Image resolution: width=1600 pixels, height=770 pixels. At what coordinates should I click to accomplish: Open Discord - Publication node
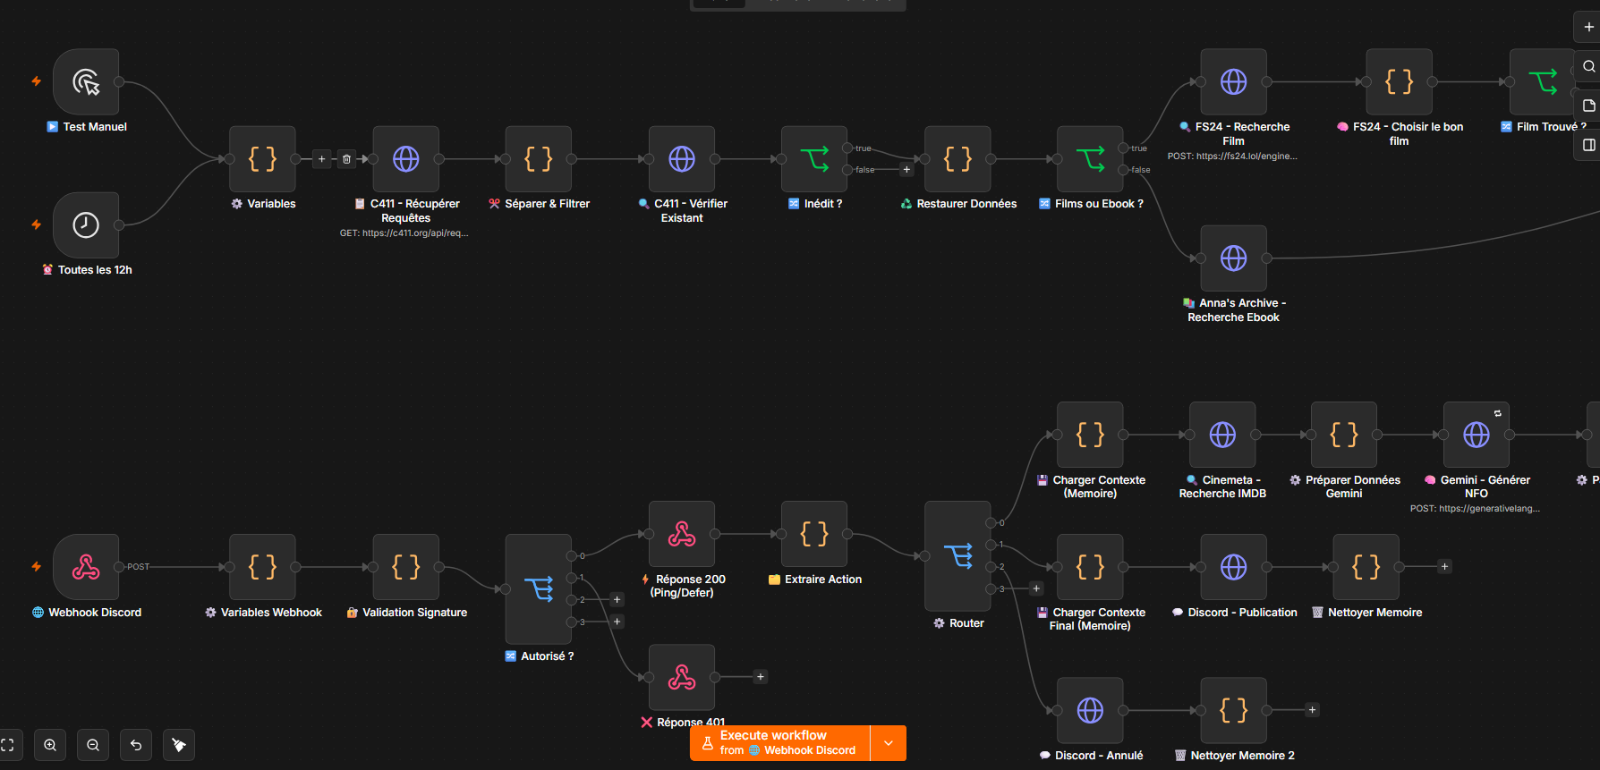pyautogui.click(x=1233, y=567)
